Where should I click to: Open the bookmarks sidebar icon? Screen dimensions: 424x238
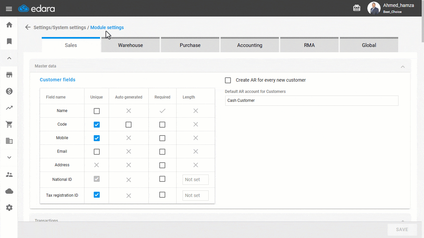coord(9,41)
